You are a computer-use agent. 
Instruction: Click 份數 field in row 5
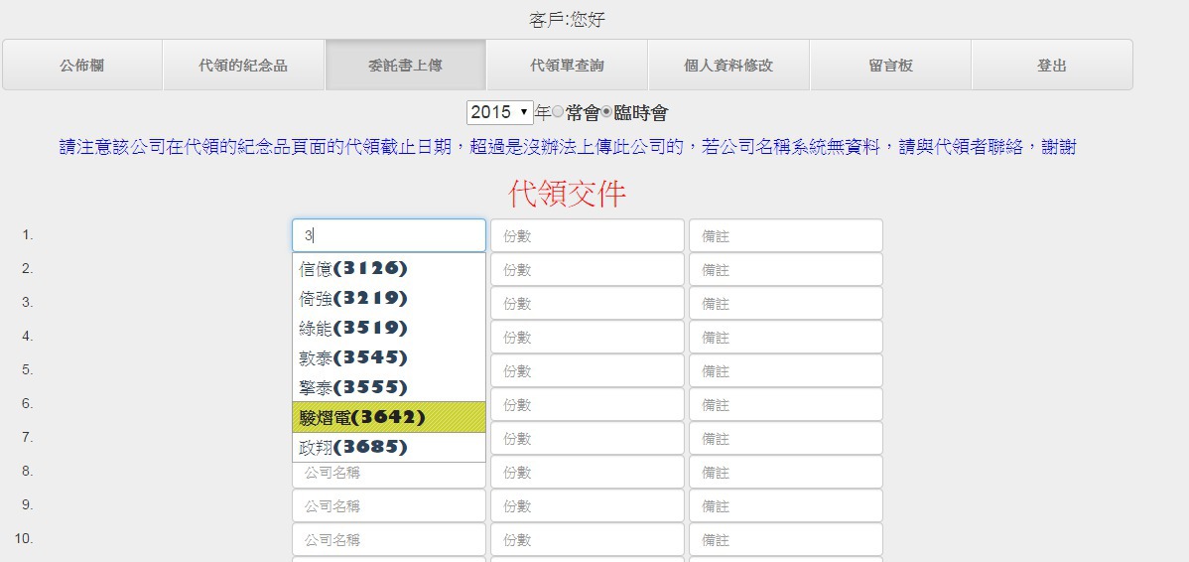click(x=588, y=371)
